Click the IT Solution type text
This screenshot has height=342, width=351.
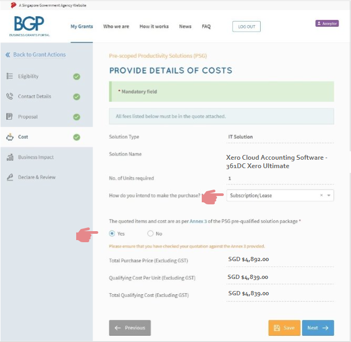[241, 137]
